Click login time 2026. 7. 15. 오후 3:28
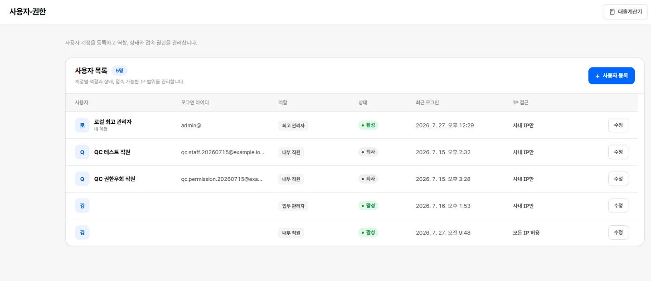This screenshot has height=281, width=651. tap(443, 179)
